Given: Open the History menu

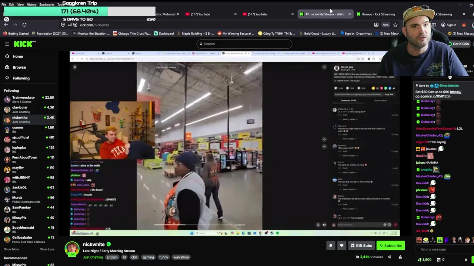Looking at the screenshot, I should click(31, 4).
